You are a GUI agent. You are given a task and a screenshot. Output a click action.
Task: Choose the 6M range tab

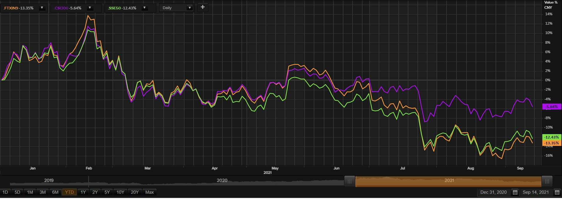click(55, 192)
